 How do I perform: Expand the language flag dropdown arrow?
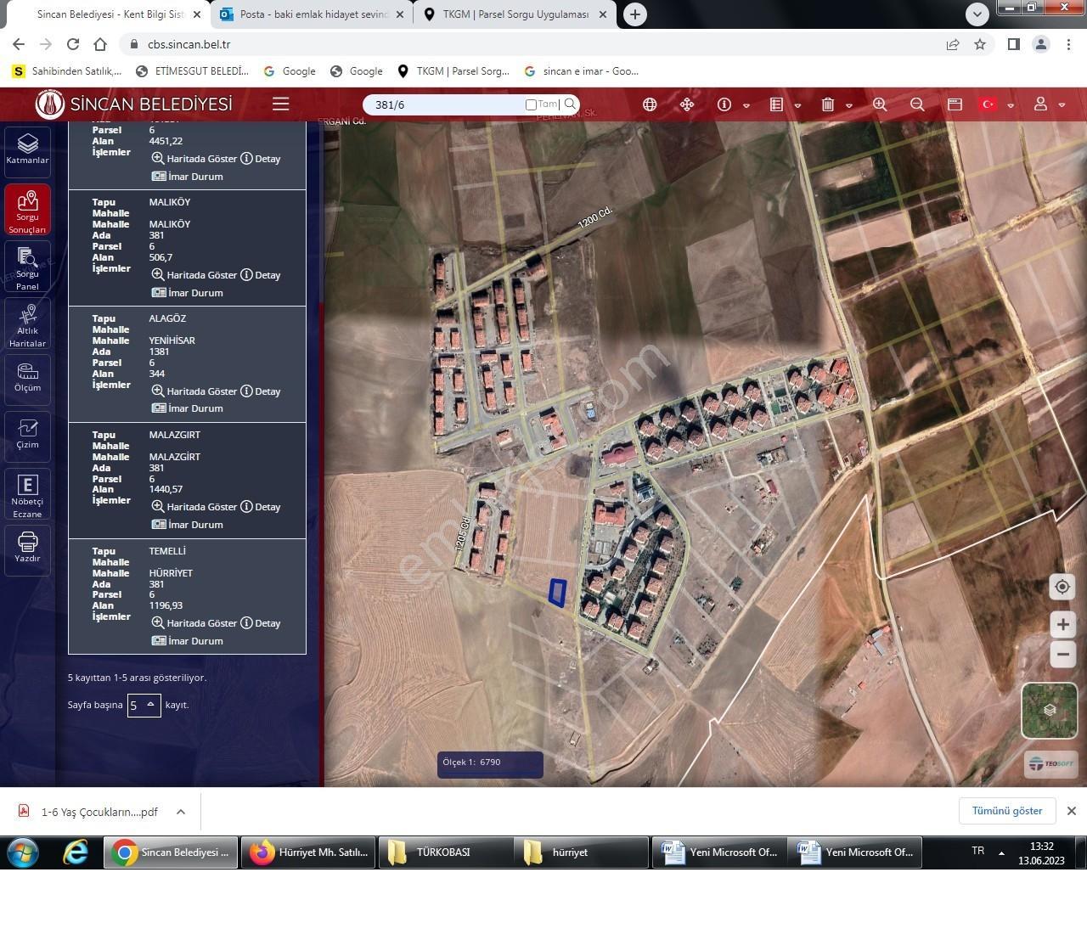pyautogui.click(x=1011, y=106)
